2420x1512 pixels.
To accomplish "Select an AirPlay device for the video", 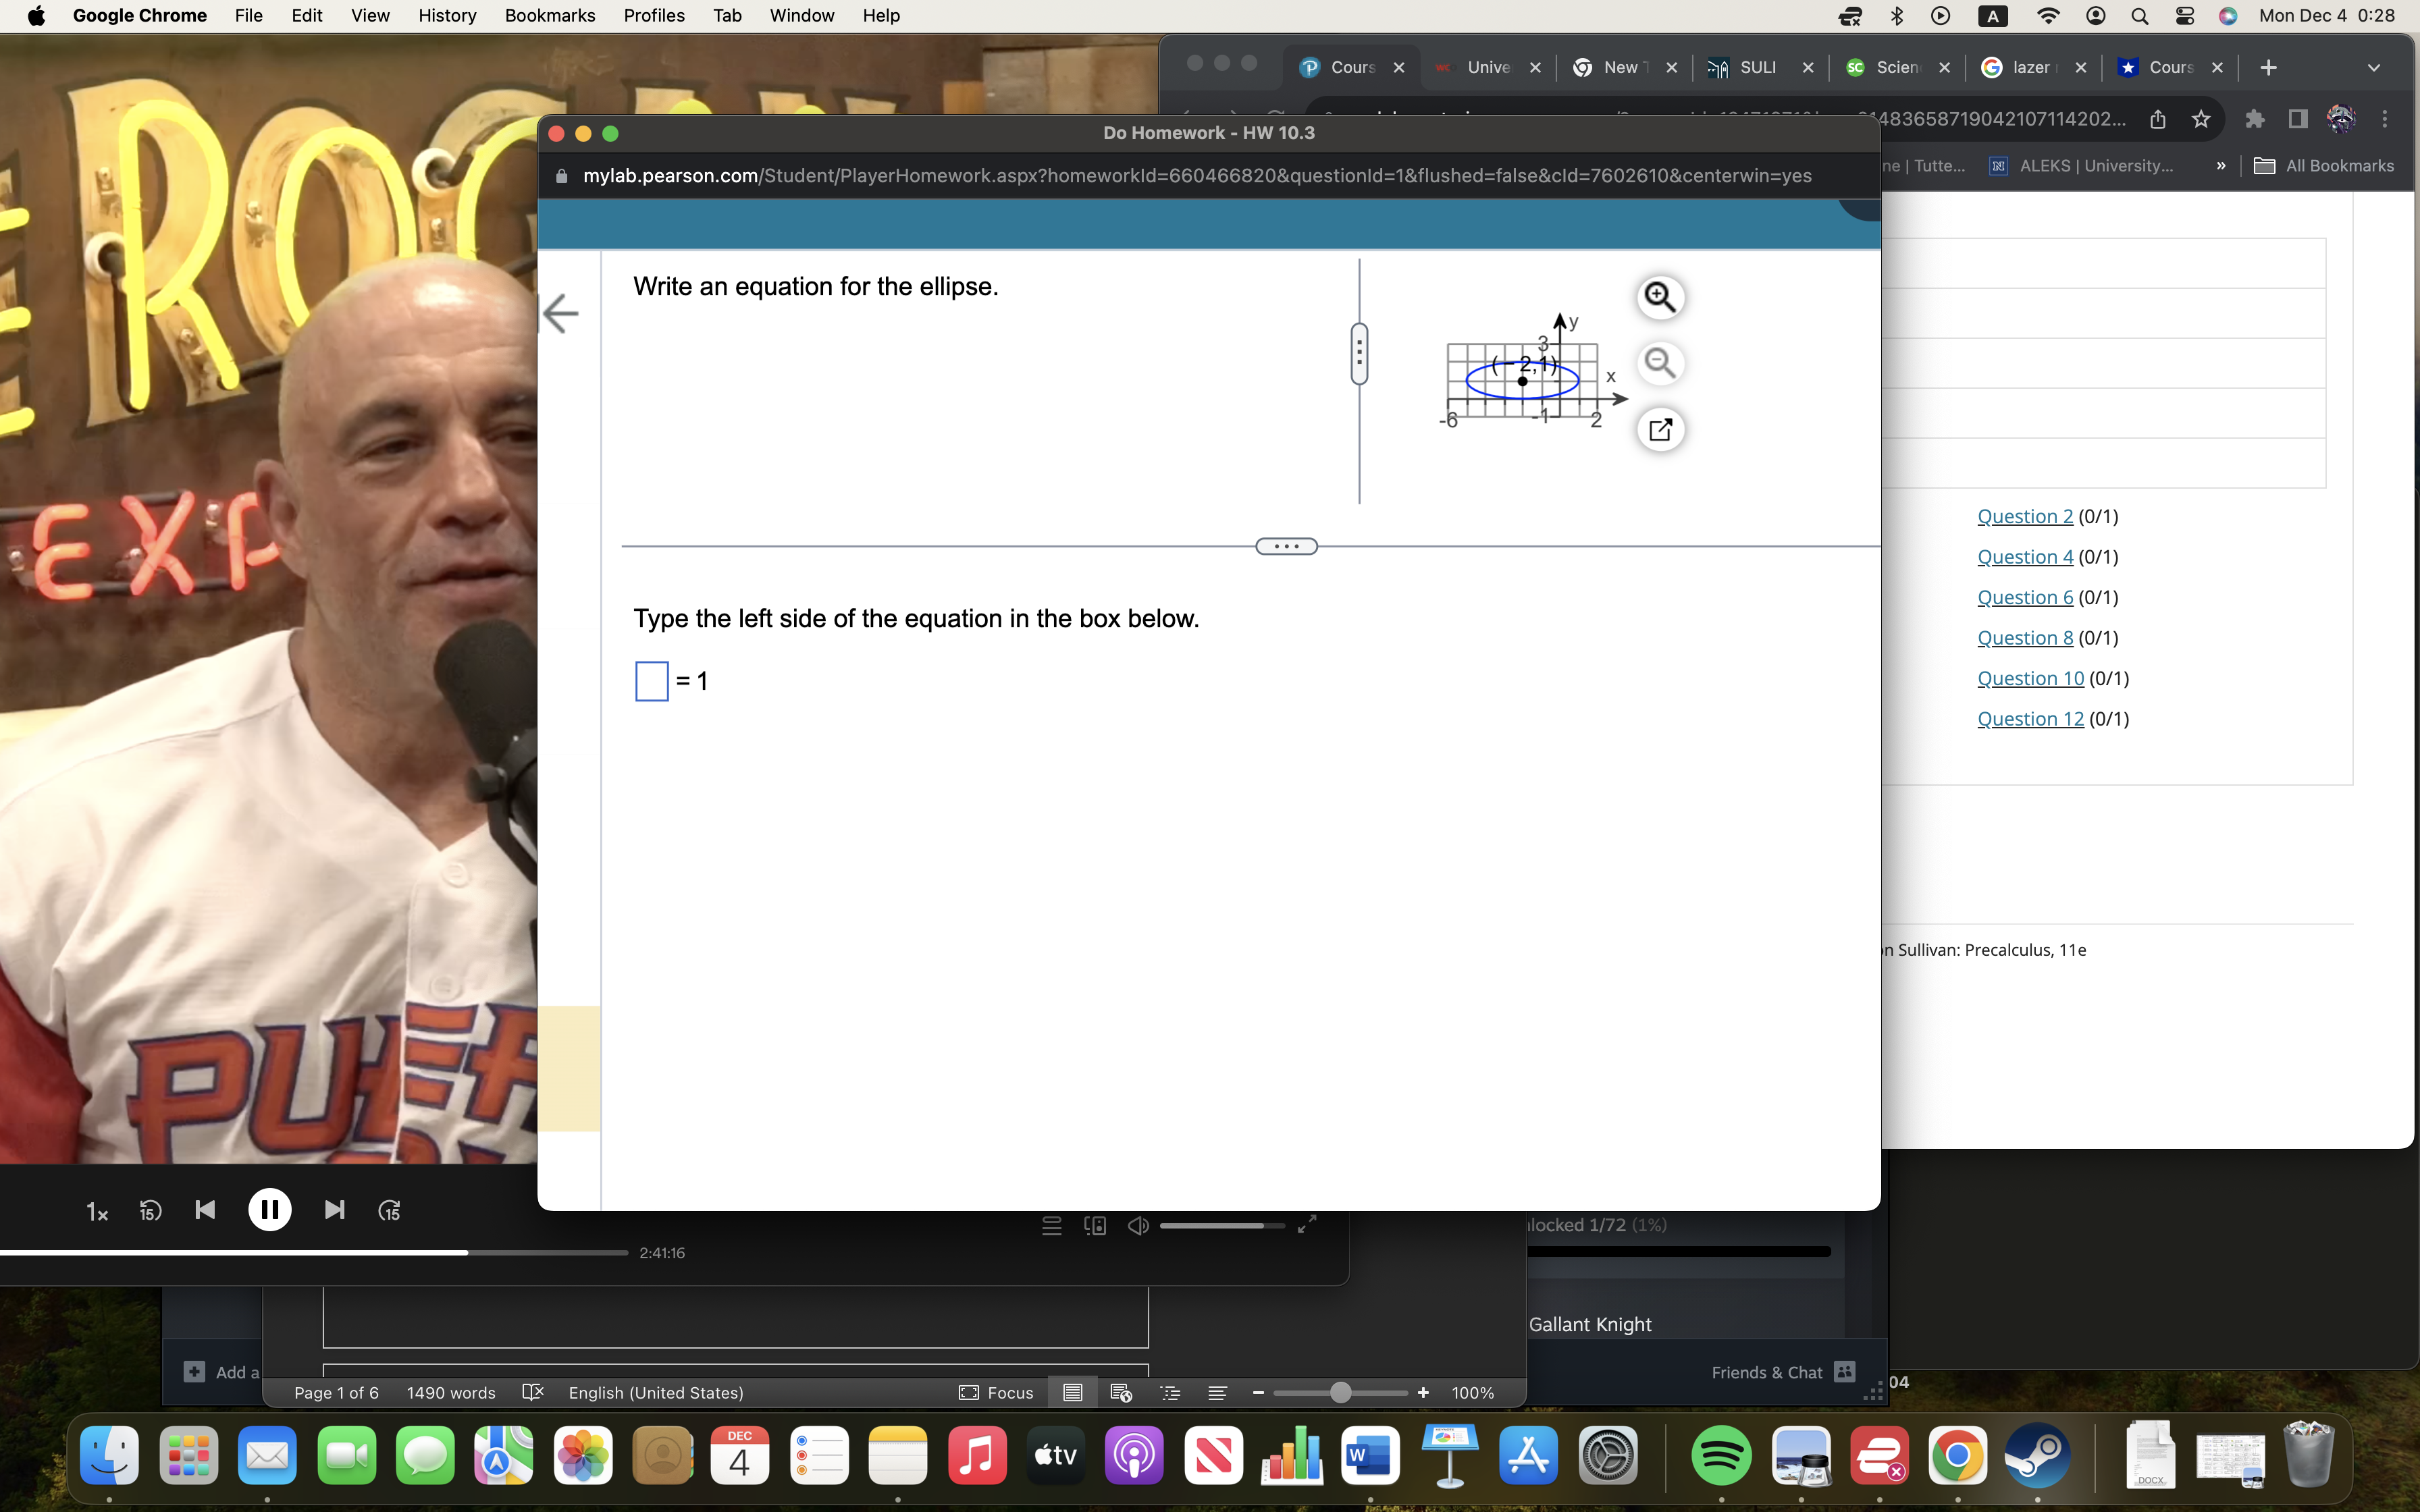I will click(1095, 1225).
